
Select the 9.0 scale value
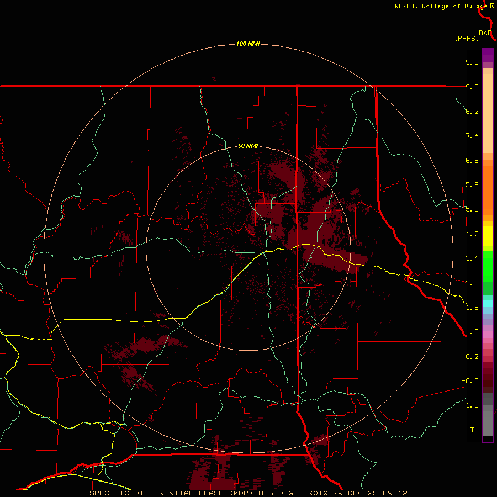pos(472,87)
